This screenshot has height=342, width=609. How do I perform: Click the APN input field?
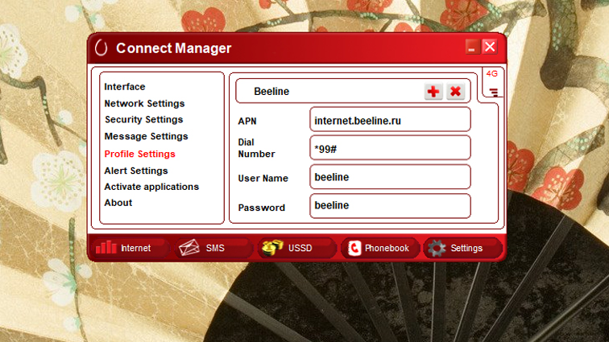point(391,120)
